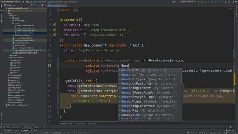Open Project panel options gear
The height and width of the screenshot is (134, 238).
pos(42,5)
